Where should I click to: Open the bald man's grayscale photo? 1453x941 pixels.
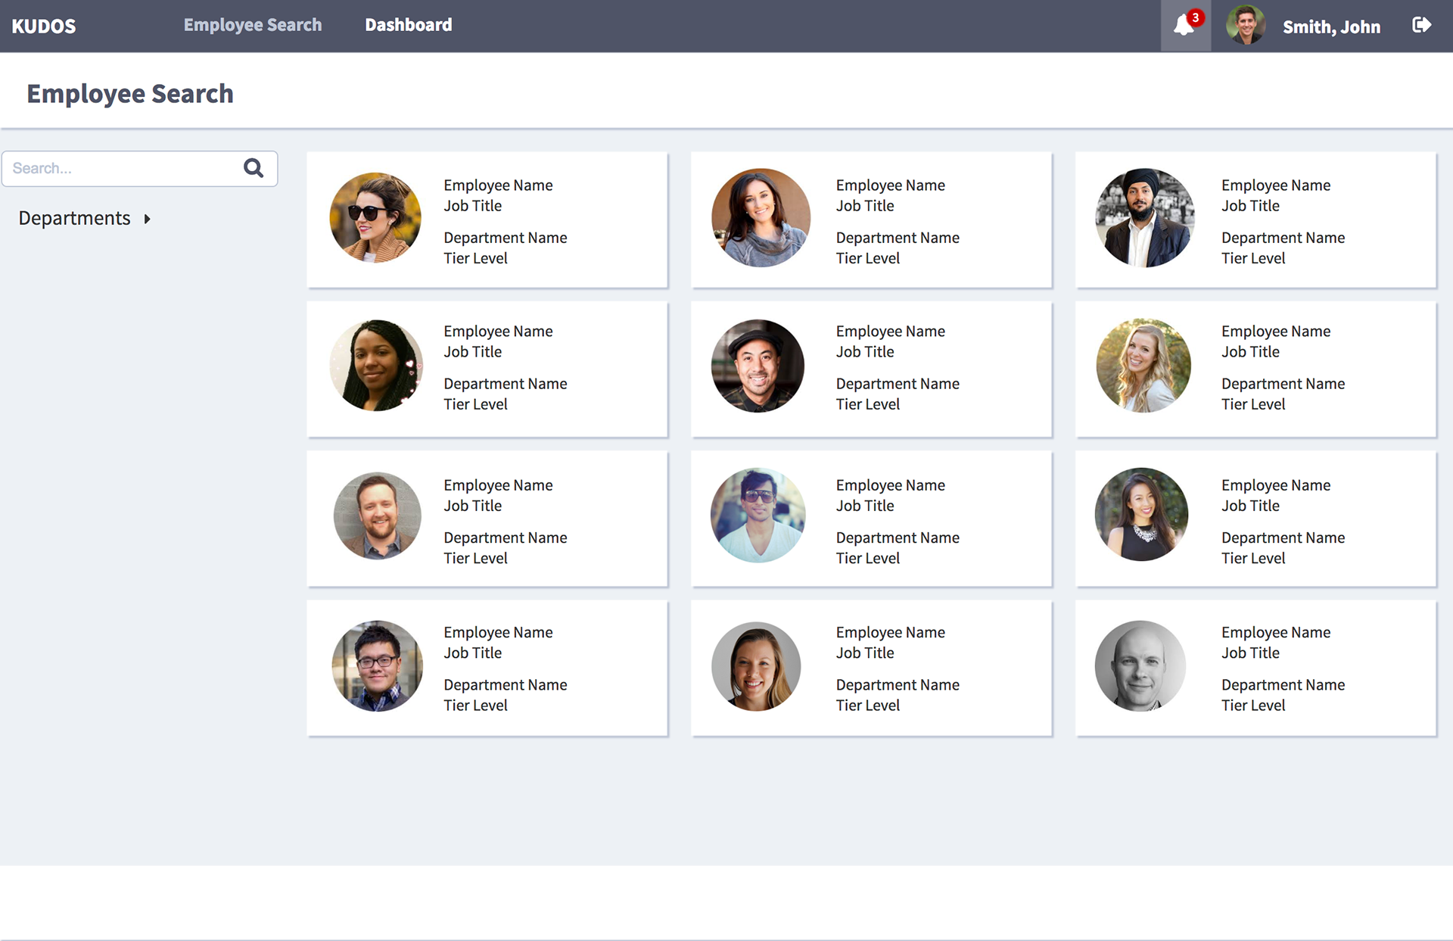coord(1140,666)
